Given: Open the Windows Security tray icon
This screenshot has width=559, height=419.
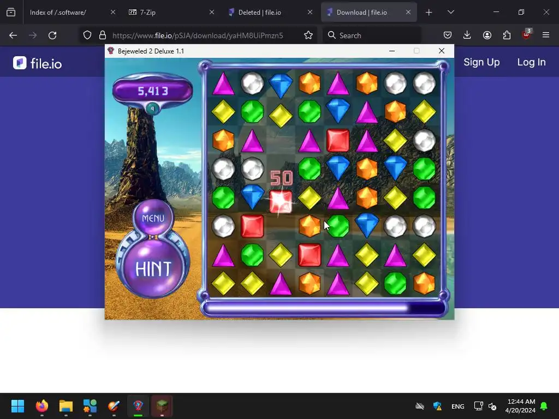Looking at the screenshot, I should tap(437, 406).
